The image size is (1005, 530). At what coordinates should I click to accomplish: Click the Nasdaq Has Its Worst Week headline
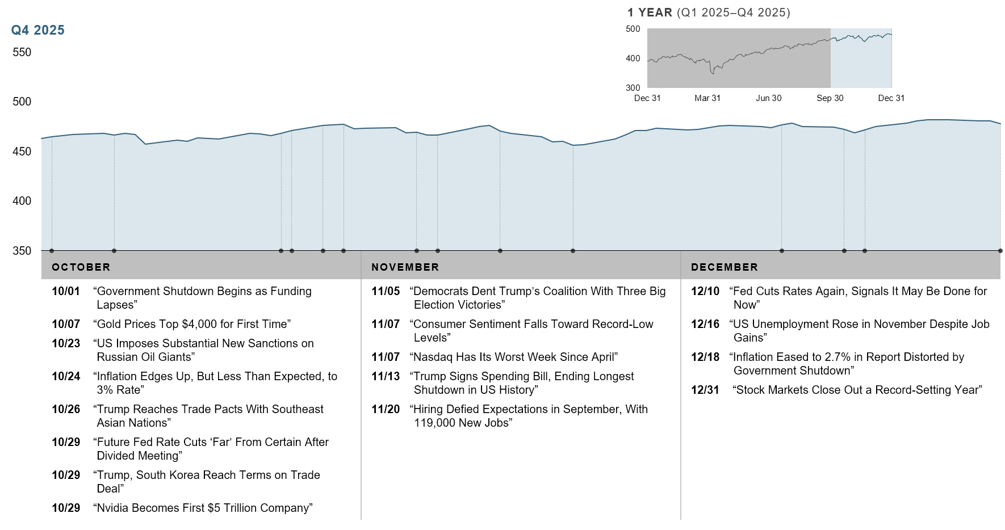(x=513, y=357)
